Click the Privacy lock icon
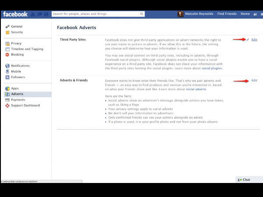This screenshot has height=197, width=263. pos(7,43)
